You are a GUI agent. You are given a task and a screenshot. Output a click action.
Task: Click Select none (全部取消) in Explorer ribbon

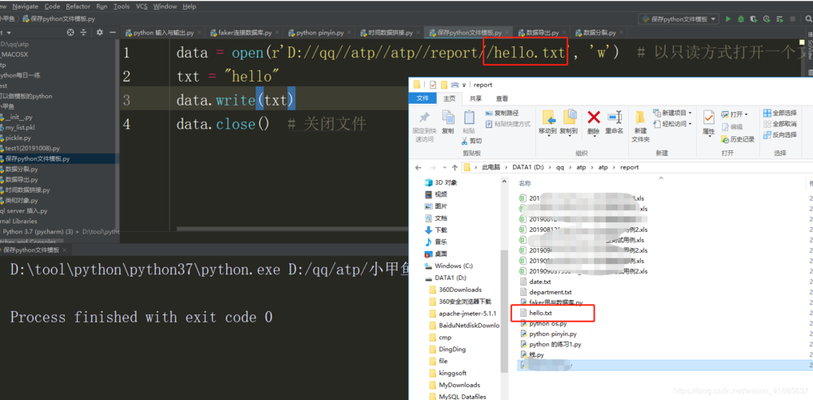coord(780,124)
